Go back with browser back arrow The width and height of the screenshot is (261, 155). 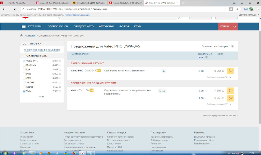click(x=4, y=9)
